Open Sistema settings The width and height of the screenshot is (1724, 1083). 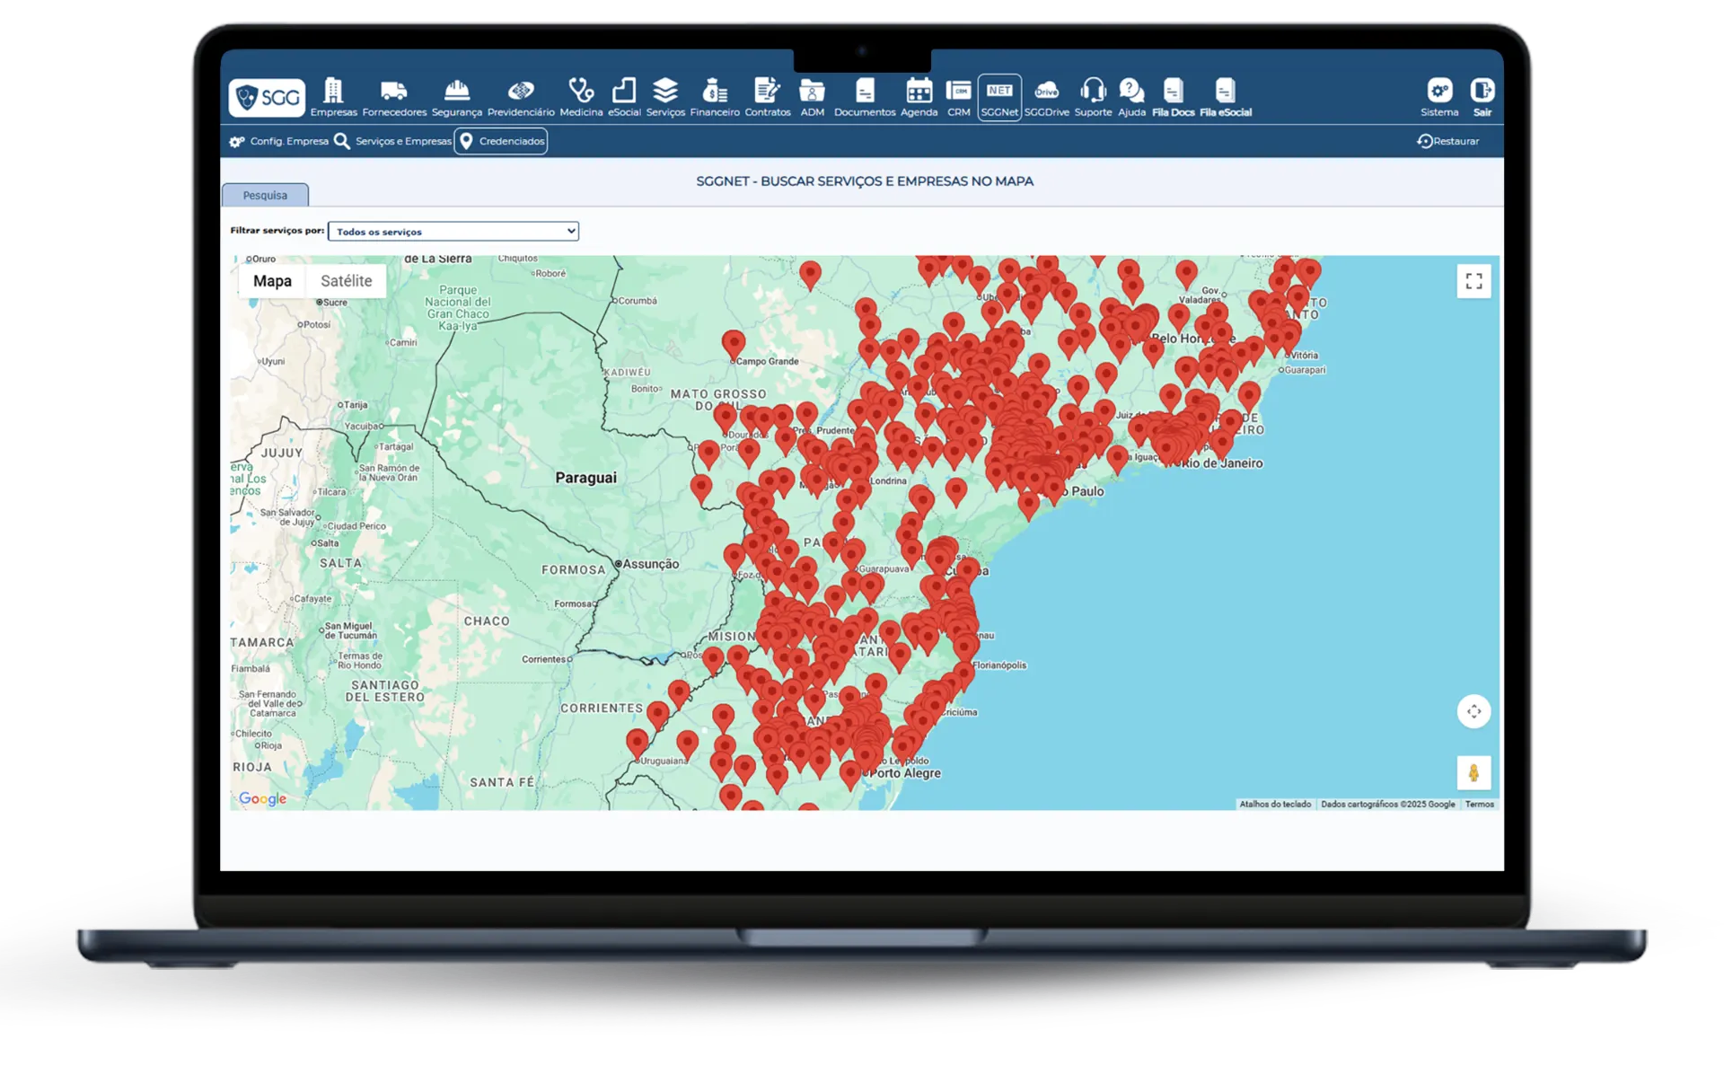[x=1439, y=97]
